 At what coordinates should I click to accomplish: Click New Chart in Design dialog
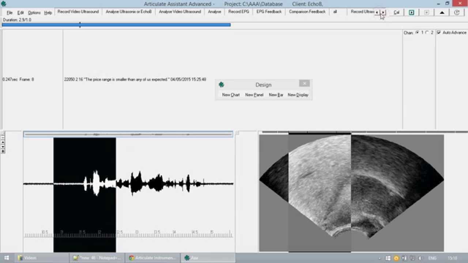(231, 95)
